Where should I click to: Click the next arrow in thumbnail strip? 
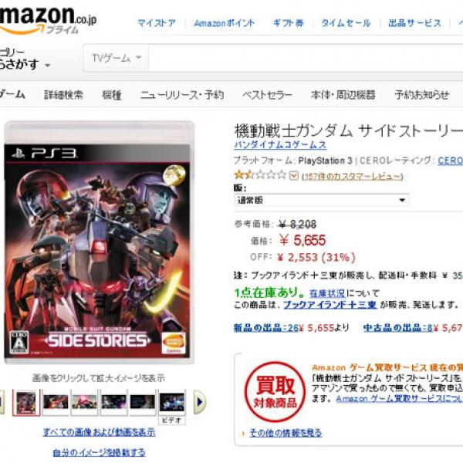199,402
